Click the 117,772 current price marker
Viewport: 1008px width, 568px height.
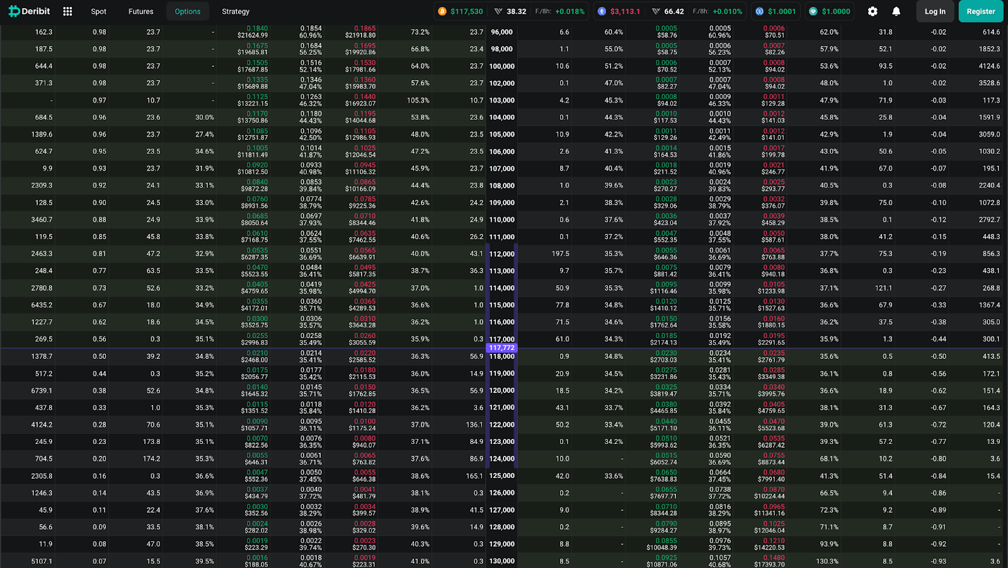click(501, 348)
